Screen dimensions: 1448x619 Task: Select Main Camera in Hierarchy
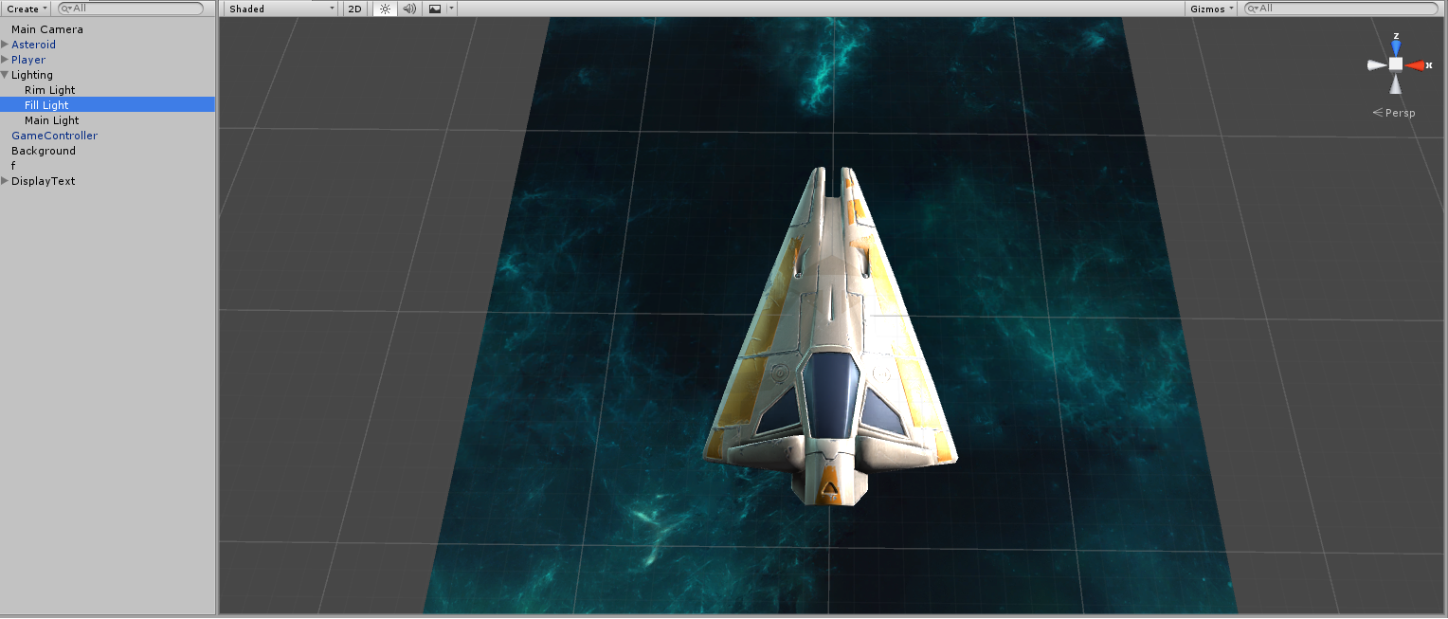[x=47, y=29]
